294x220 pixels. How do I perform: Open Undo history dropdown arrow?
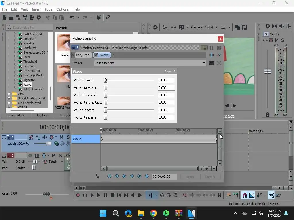(78, 17)
